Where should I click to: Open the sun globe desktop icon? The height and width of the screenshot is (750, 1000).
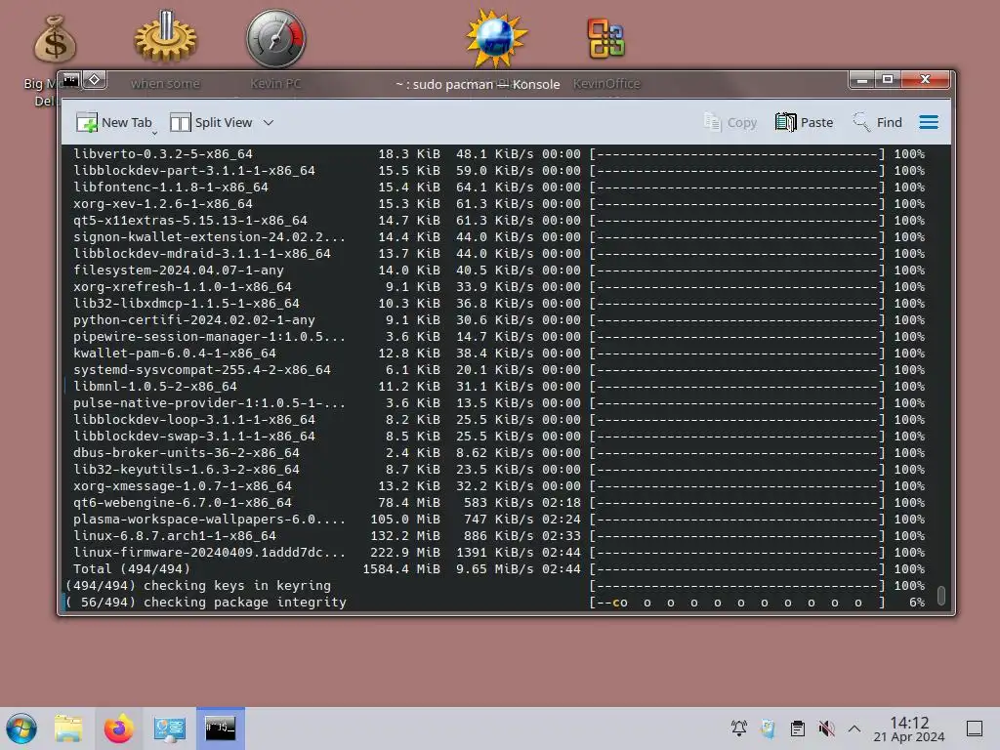496,38
